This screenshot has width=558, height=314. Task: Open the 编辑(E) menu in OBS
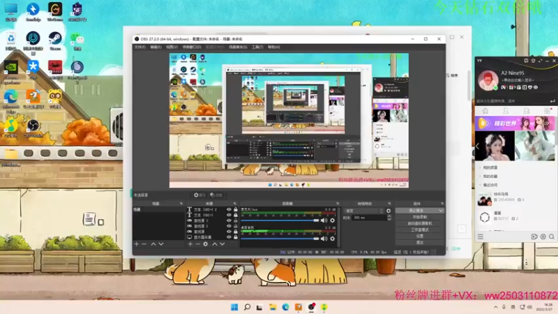(156, 47)
